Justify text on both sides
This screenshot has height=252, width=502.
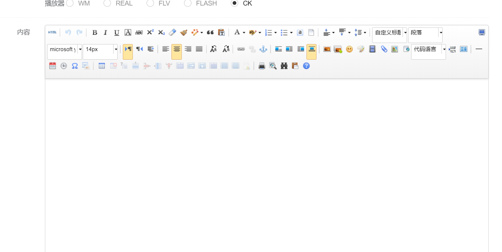click(199, 49)
